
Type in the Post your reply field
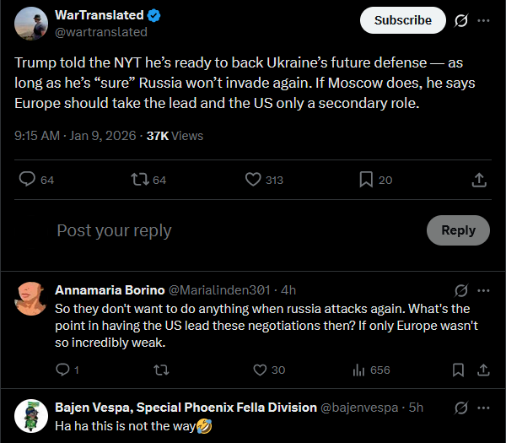point(228,230)
